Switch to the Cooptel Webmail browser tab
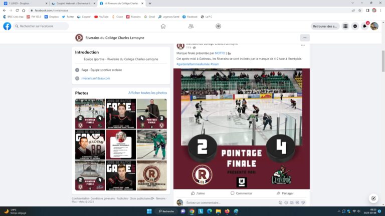This screenshot has height=216, width=385. [x=72, y=3]
